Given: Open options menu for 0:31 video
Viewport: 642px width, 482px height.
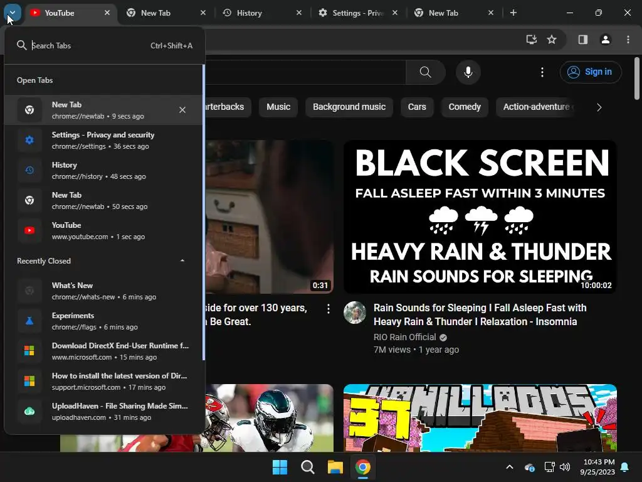Looking at the screenshot, I should 329,309.
